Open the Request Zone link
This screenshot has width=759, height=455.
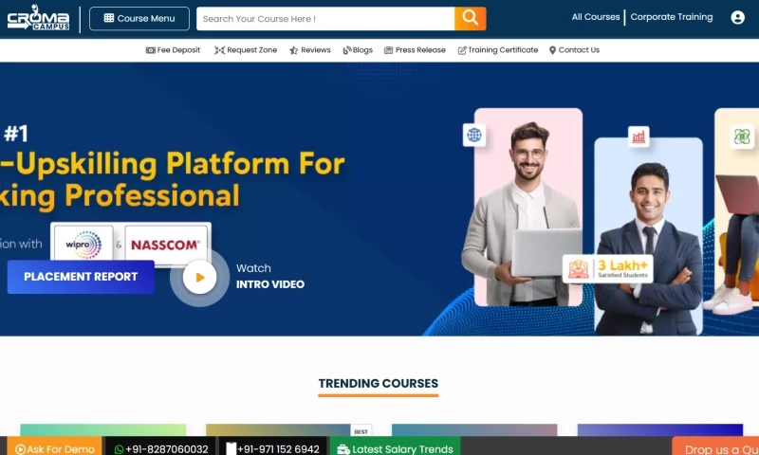click(246, 50)
